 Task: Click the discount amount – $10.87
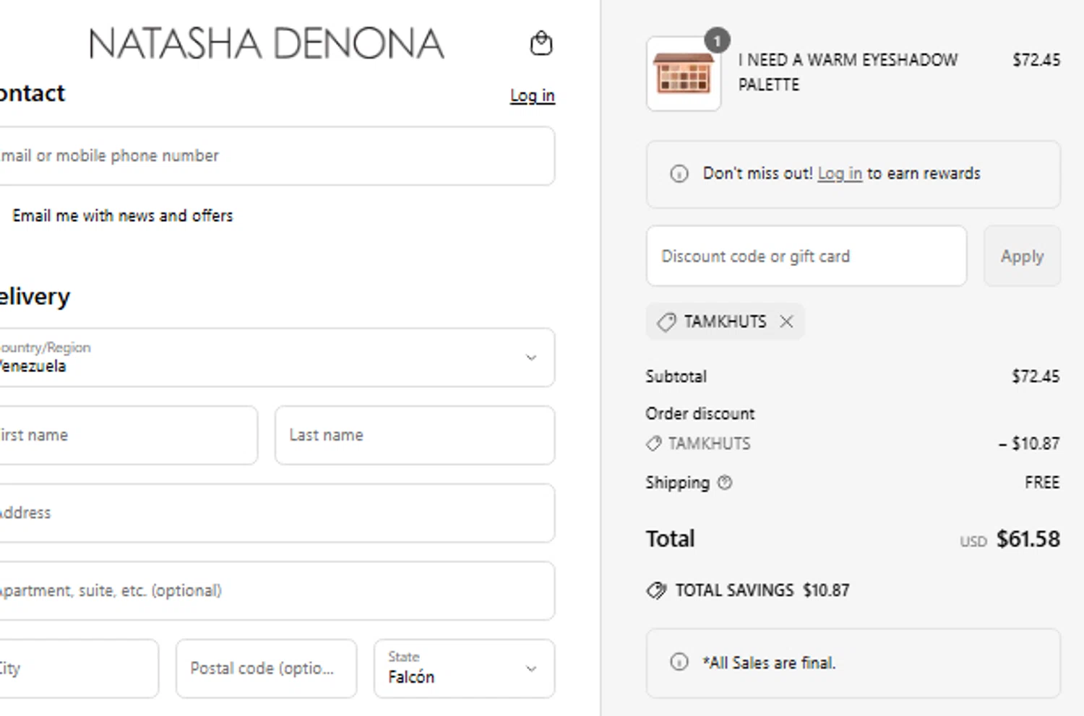pyautogui.click(x=1029, y=444)
